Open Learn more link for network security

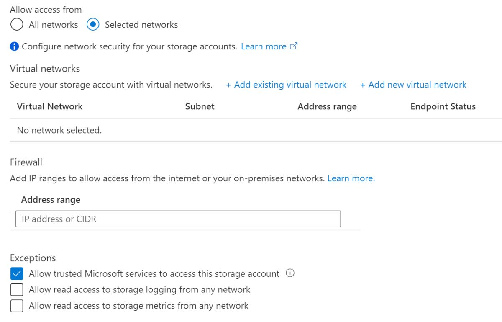(264, 46)
